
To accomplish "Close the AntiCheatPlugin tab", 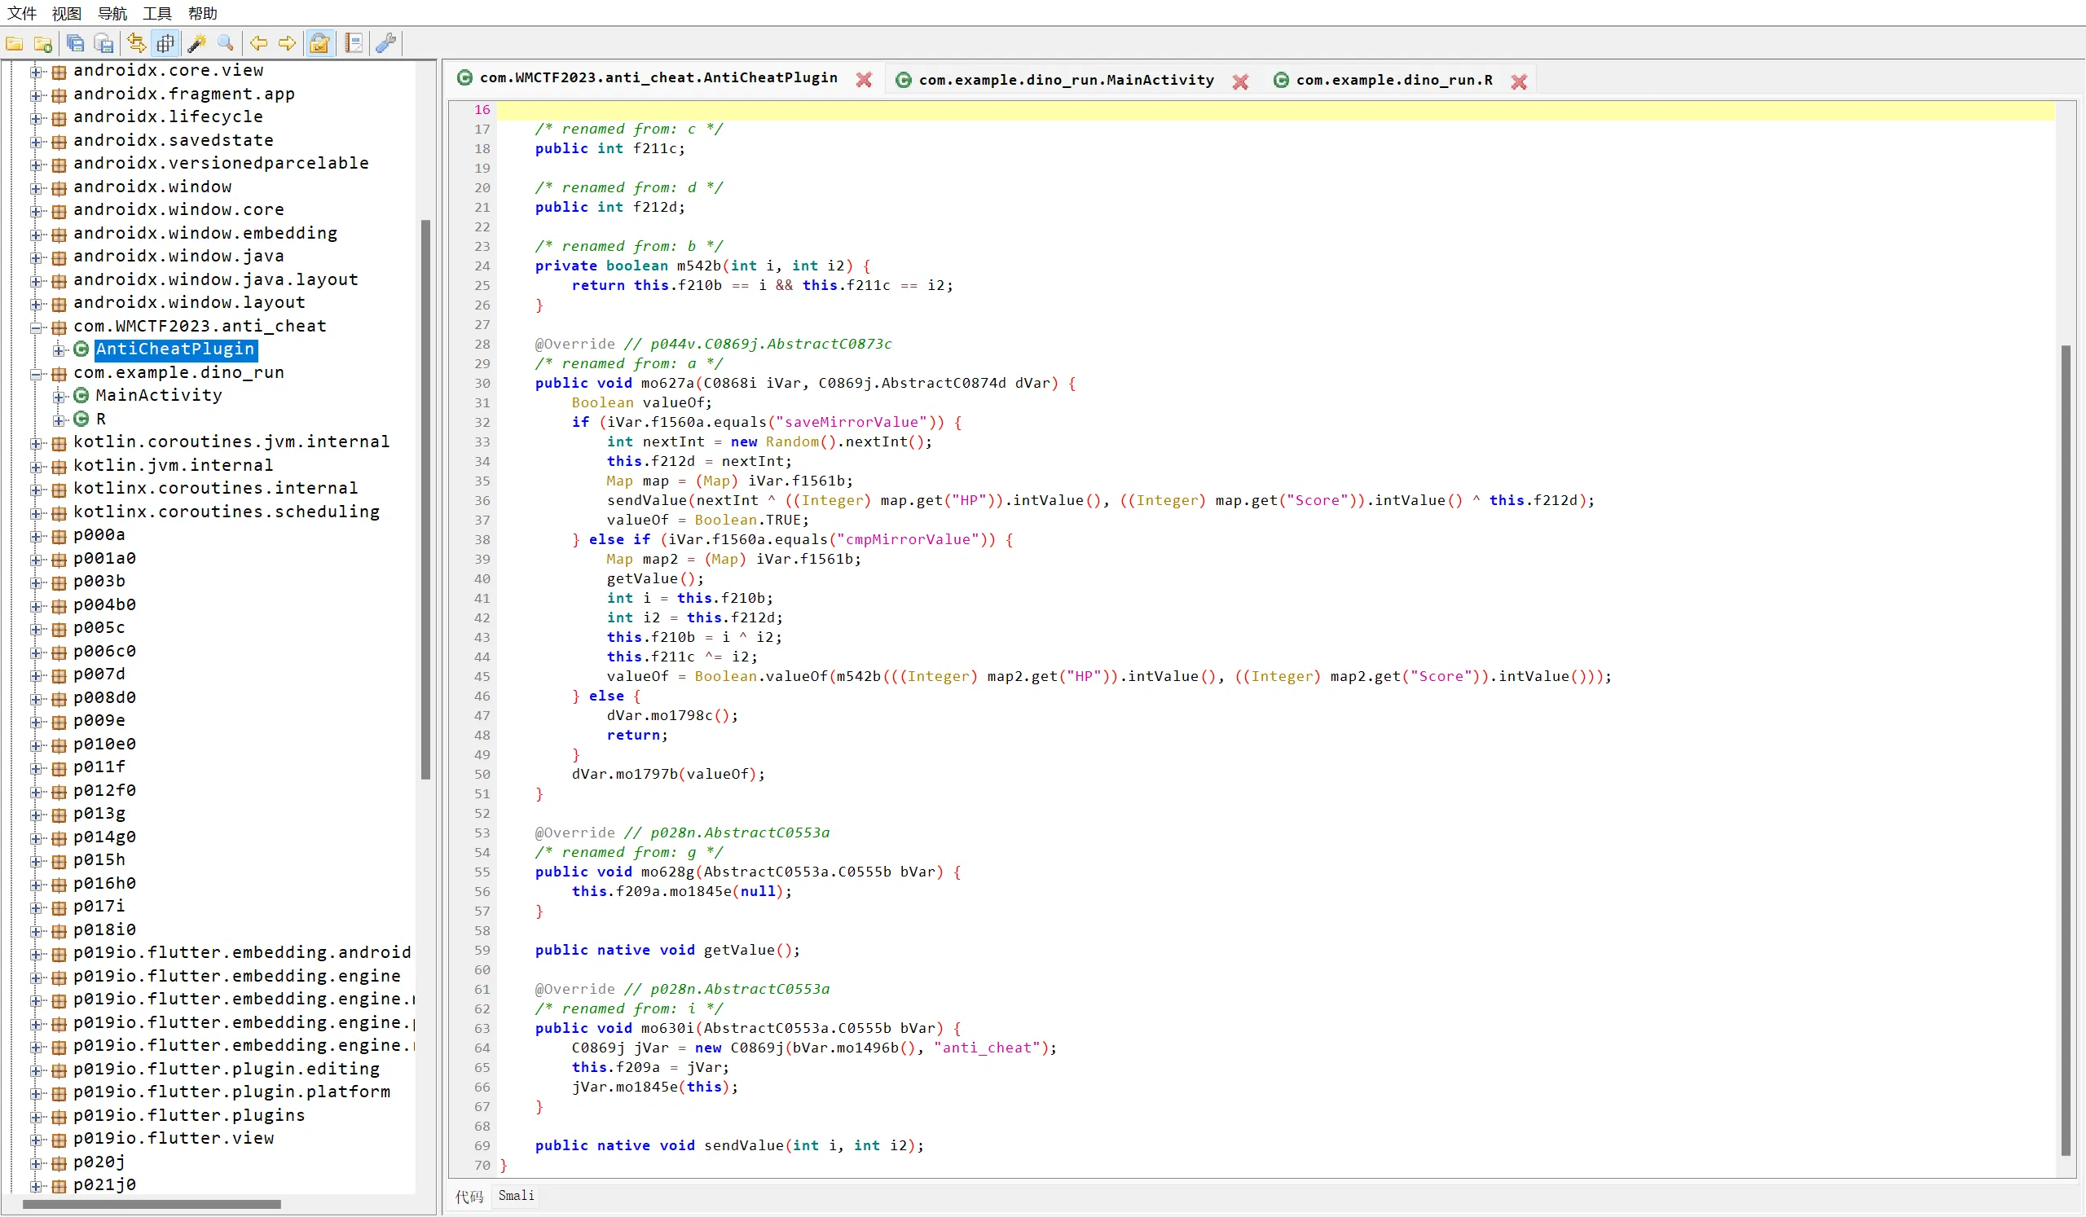I will pyautogui.click(x=864, y=80).
